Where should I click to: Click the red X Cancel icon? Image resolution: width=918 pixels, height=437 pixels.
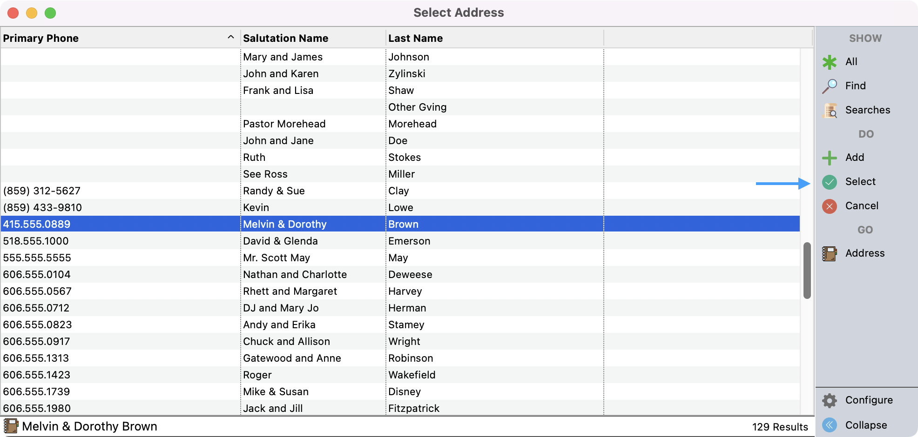point(830,206)
